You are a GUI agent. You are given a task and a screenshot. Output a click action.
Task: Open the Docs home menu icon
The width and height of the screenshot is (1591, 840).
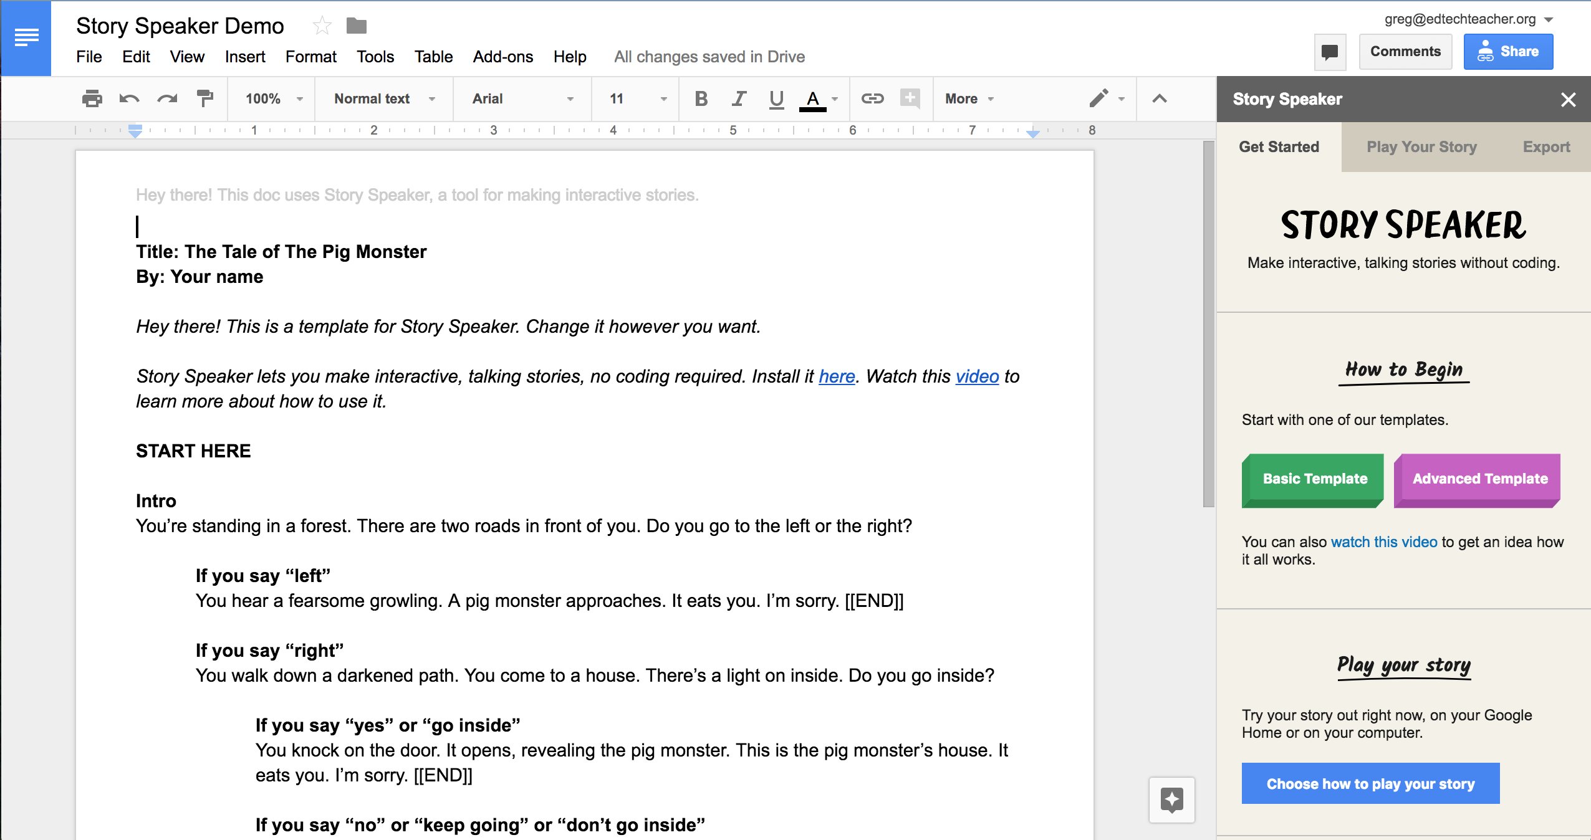(x=26, y=38)
